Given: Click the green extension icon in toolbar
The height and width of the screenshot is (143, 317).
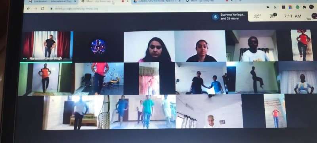Looking at the screenshot, I should point(298,7).
